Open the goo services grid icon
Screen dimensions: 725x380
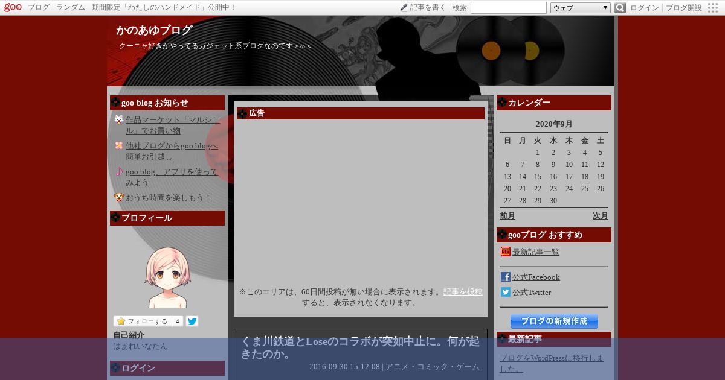pos(714,8)
